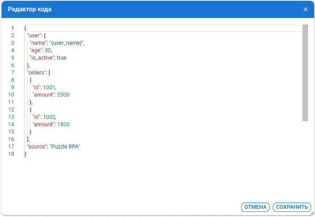
Task: Click the id value 1002
Action: click(50, 117)
